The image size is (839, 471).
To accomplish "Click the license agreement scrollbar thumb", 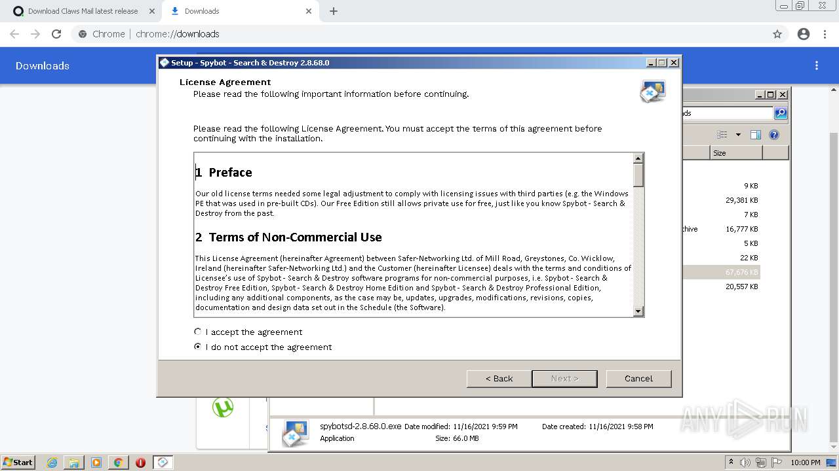I will (638, 175).
